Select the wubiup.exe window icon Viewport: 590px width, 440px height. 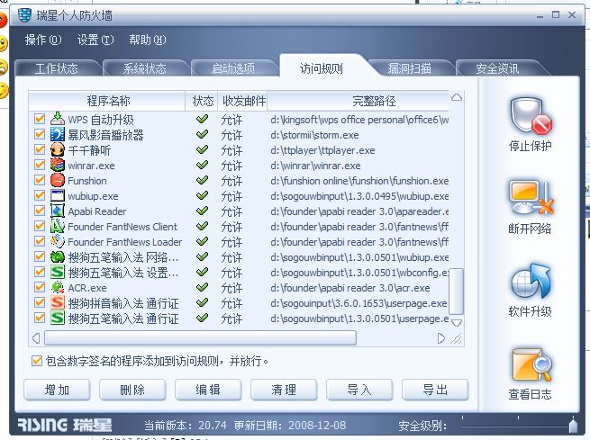point(58,195)
